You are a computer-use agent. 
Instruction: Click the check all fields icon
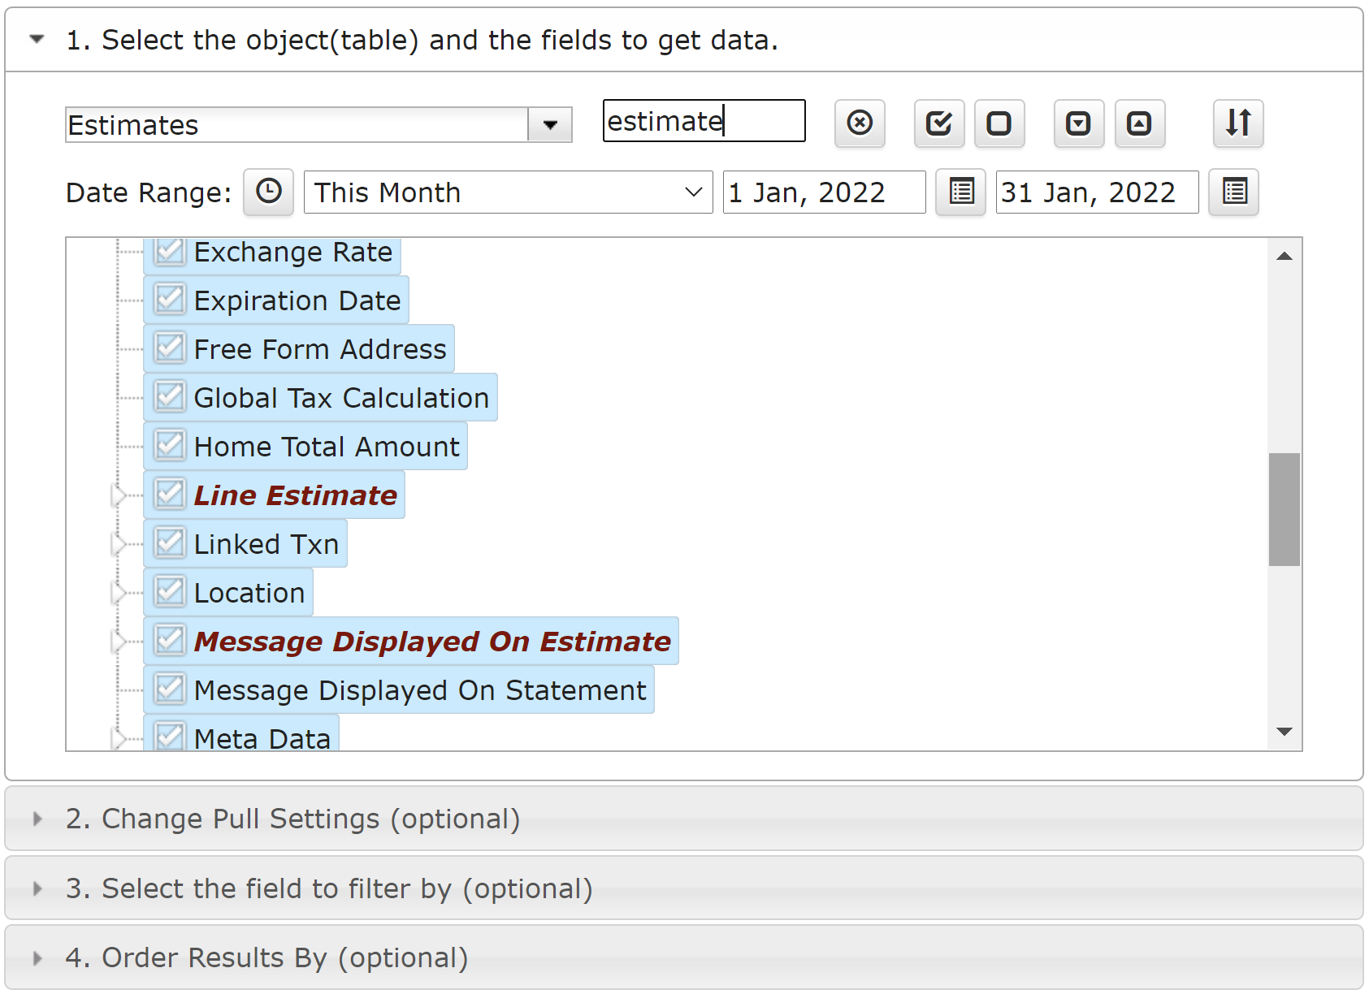pos(939,123)
